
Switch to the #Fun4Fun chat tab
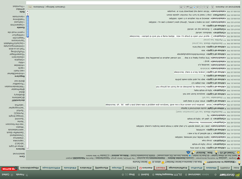pyautogui.click(x=196, y=168)
